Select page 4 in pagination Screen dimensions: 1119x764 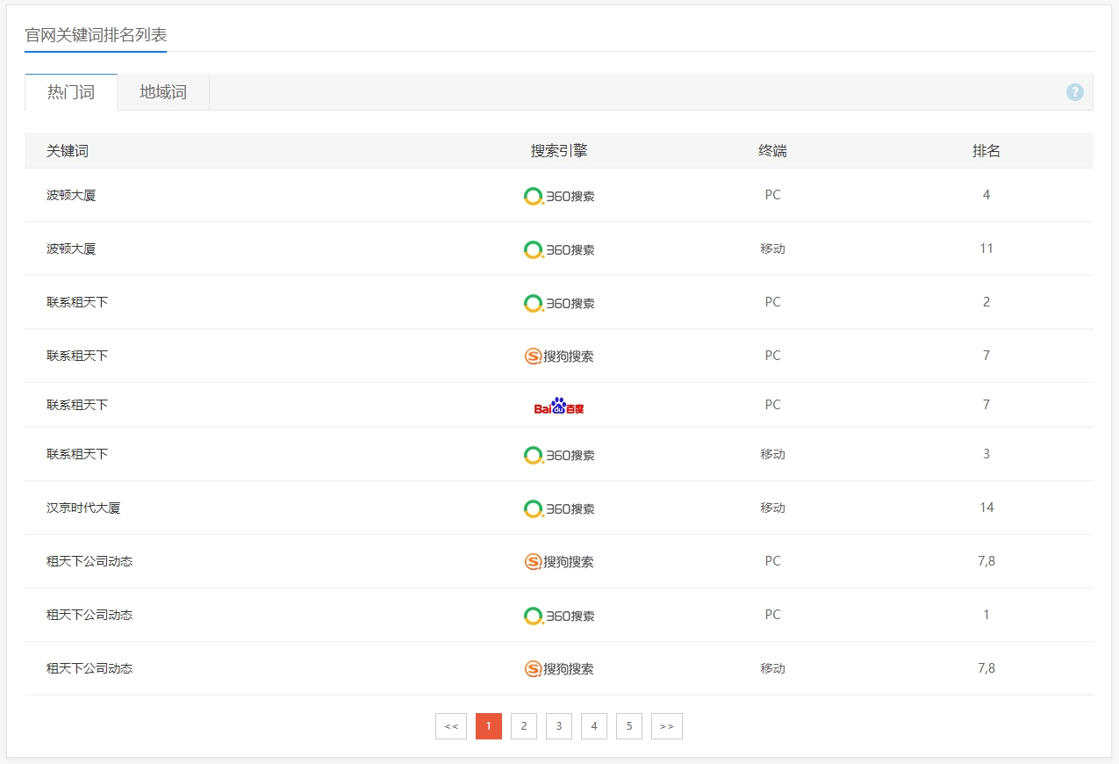pos(594,726)
